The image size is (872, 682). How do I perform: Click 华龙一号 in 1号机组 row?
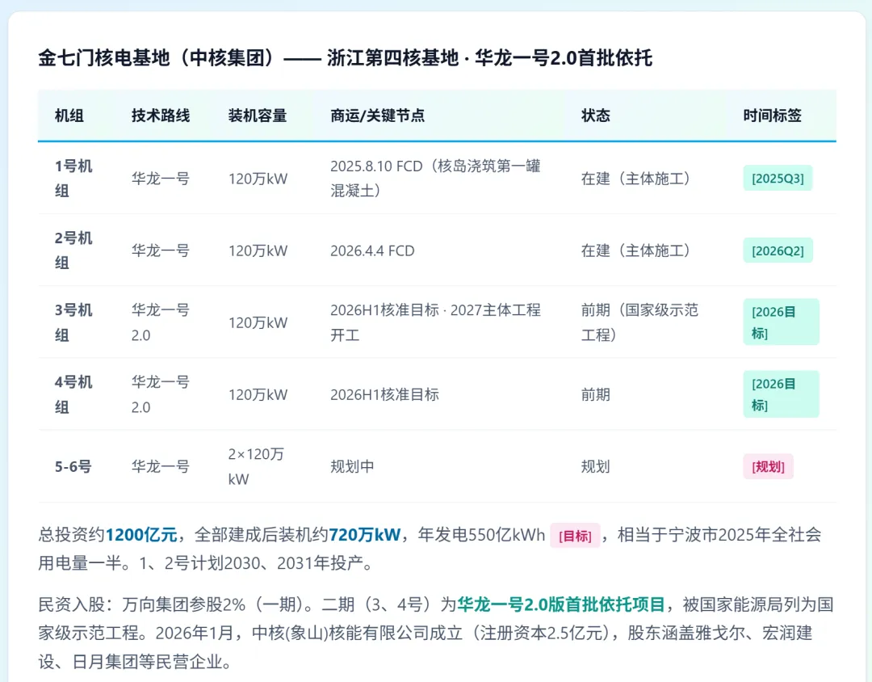coord(161,178)
